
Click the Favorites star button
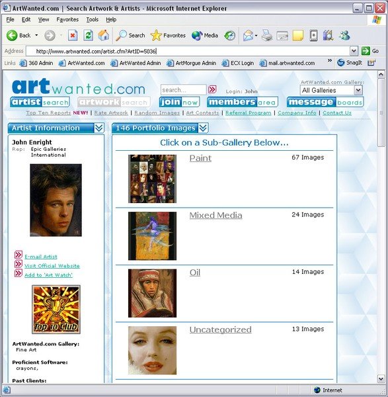[168, 36]
